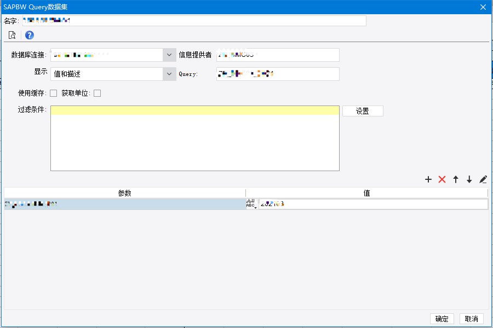Click the pencil edit icon above the table
This screenshot has height=328, width=493.
483,179
